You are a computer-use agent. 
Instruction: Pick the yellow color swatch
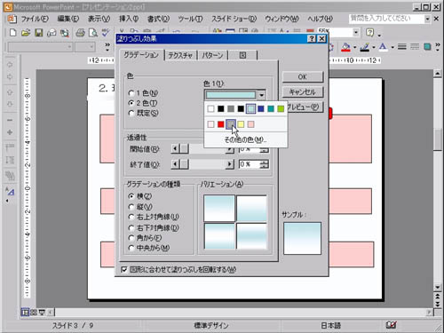click(x=241, y=124)
